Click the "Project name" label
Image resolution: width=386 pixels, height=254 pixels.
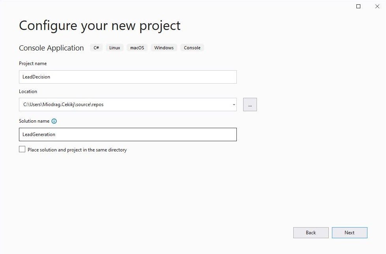click(x=33, y=64)
